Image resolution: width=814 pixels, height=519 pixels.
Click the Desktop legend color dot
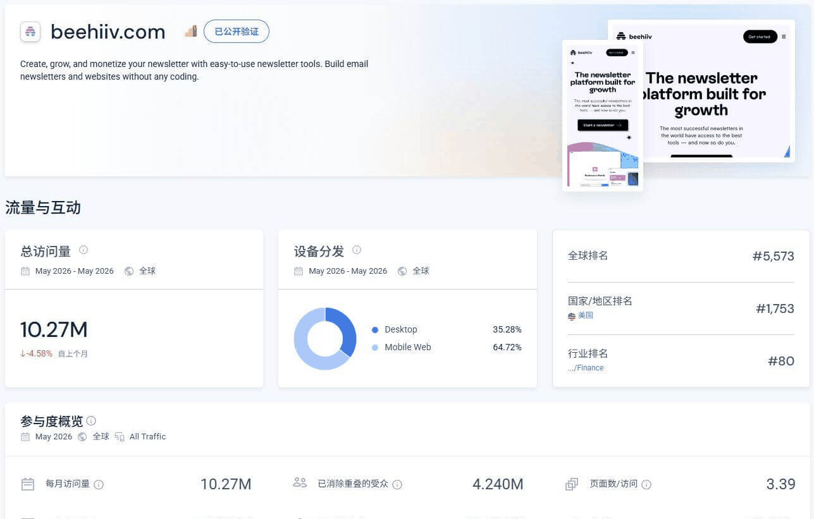tap(375, 330)
